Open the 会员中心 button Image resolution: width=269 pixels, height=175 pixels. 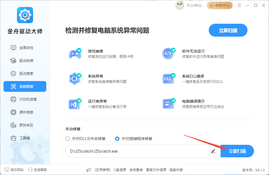coord(220,5)
